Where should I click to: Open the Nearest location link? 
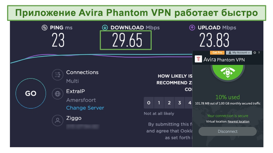tap(238, 121)
